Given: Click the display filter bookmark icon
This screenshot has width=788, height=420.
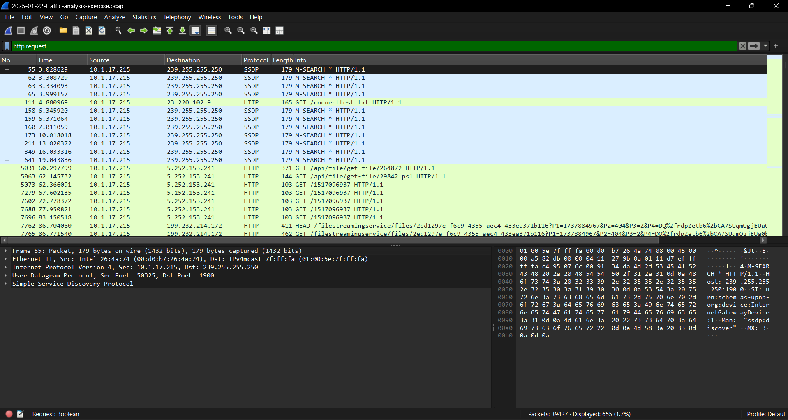Looking at the screenshot, I should click(x=7, y=46).
